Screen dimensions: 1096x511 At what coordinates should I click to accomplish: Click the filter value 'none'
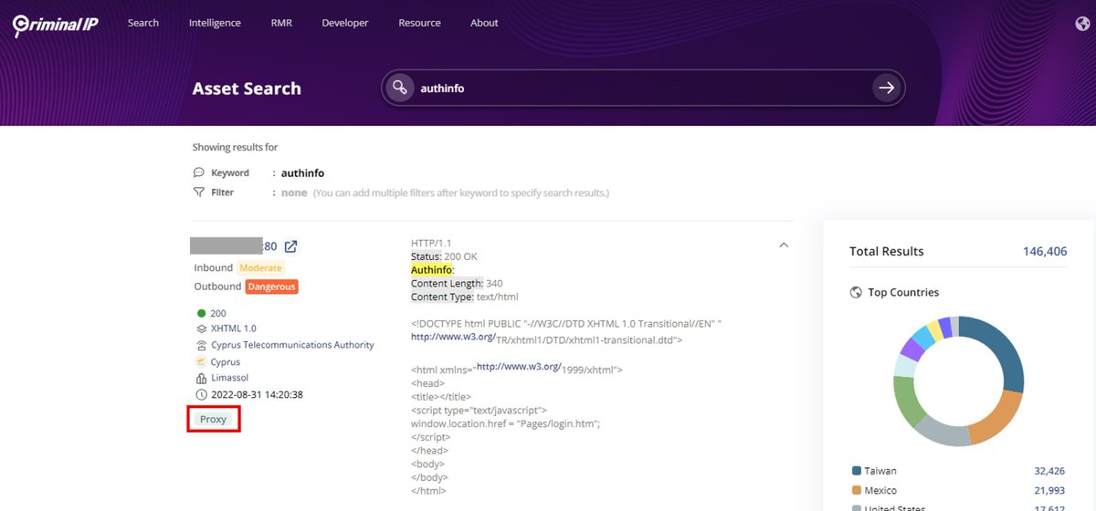pos(294,193)
